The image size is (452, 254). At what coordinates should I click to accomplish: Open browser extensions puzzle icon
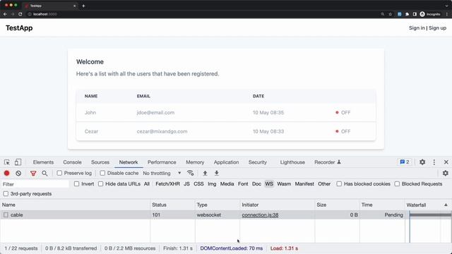407,14
